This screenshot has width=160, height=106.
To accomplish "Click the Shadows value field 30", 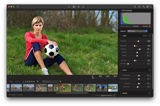I will pos(149,49).
